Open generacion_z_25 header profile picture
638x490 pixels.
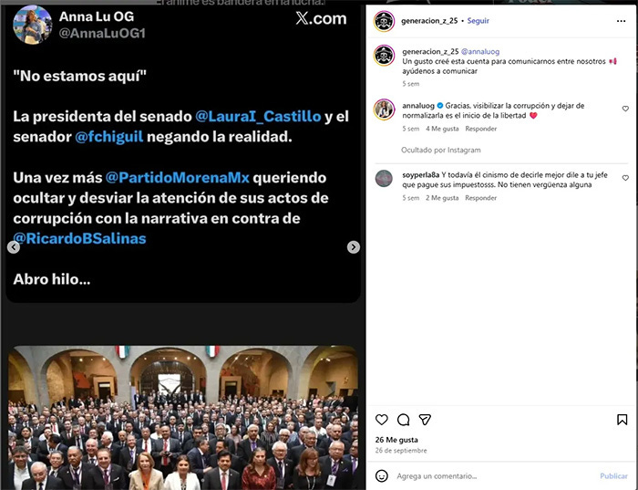click(x=384, y=21)
